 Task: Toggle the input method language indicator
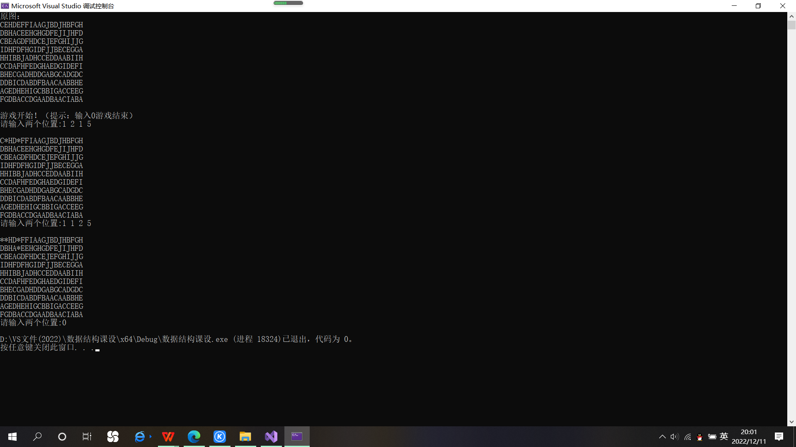pos(724,437)
